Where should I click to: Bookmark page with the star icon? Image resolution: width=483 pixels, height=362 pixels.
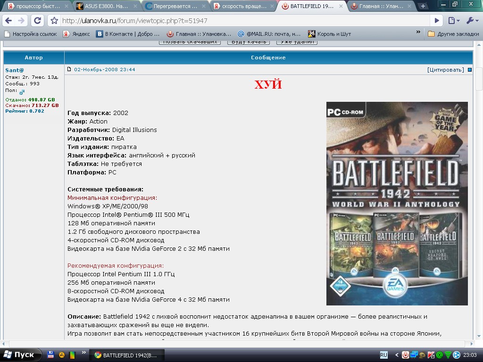(55, 21)
